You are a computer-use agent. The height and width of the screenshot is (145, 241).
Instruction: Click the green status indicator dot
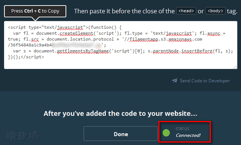(166, 133)
